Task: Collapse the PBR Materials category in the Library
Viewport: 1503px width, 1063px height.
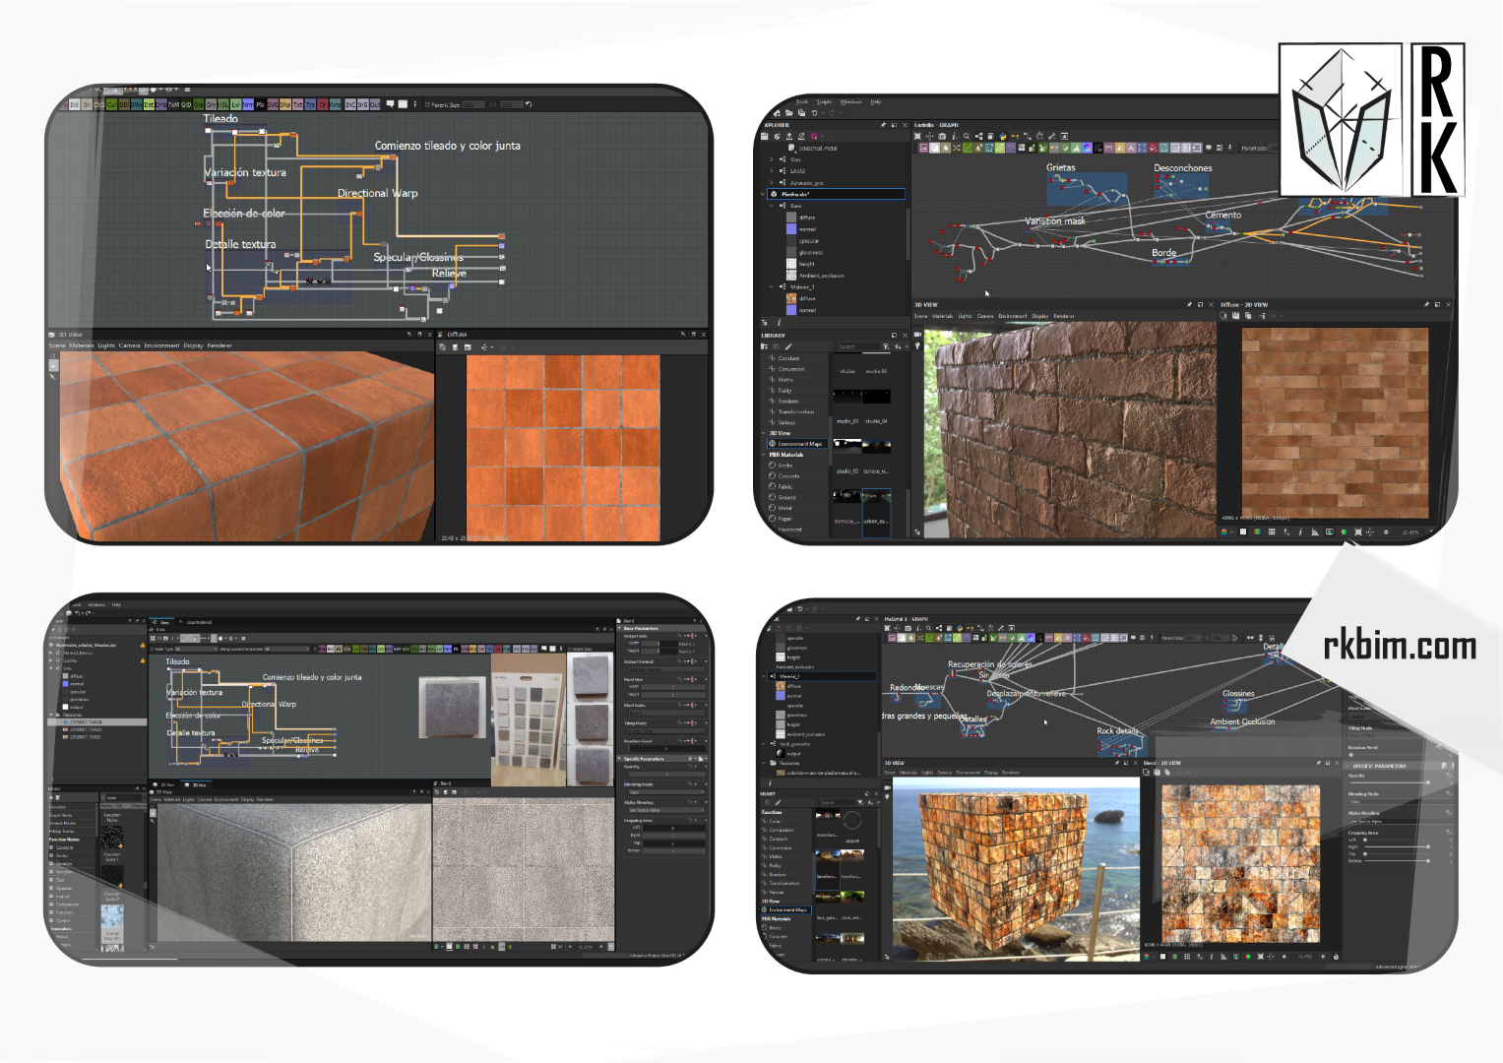Action: point(764,455)
